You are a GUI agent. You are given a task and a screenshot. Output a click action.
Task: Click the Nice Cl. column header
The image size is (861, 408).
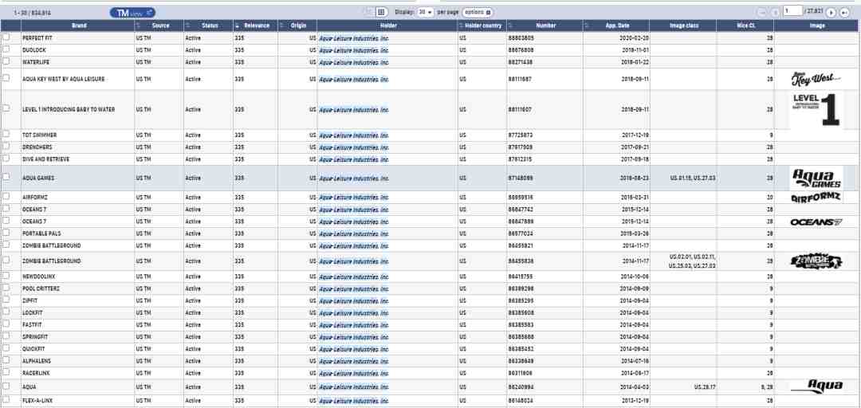(745, 25)
